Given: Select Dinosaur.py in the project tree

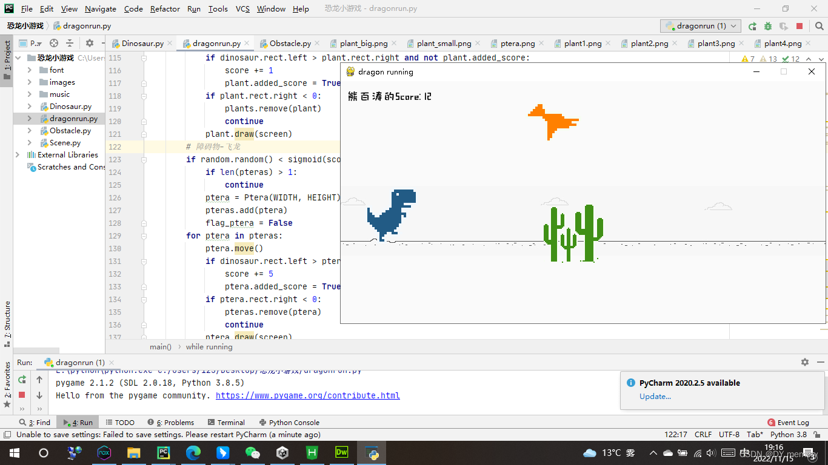Looking at the screenshot, I should [x=70, y=107].
